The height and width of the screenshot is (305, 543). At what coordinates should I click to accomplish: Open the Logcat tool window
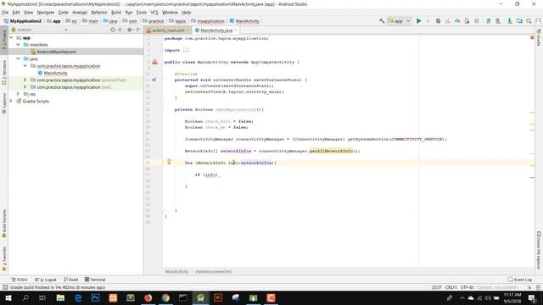(x=46, y=280)
